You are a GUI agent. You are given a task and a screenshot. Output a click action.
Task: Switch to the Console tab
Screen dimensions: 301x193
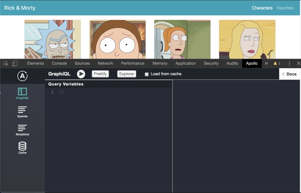[59, 63]
